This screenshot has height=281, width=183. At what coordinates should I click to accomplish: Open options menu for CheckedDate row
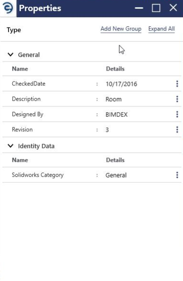point(177,83)
